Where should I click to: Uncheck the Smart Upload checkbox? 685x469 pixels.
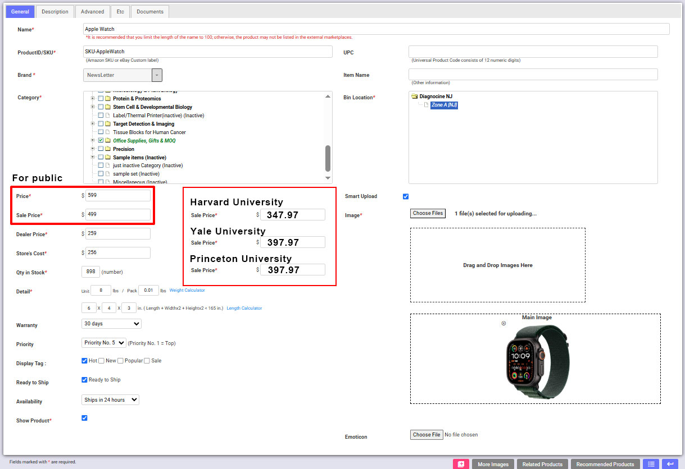click(406, 196)
